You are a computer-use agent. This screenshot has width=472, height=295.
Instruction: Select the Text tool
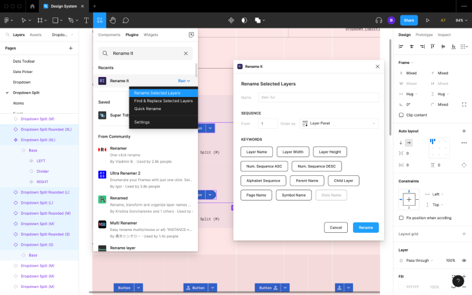86,20
